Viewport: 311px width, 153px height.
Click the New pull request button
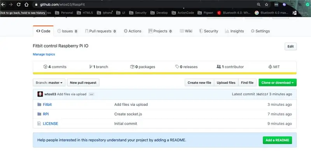click(x=83, y=83)
